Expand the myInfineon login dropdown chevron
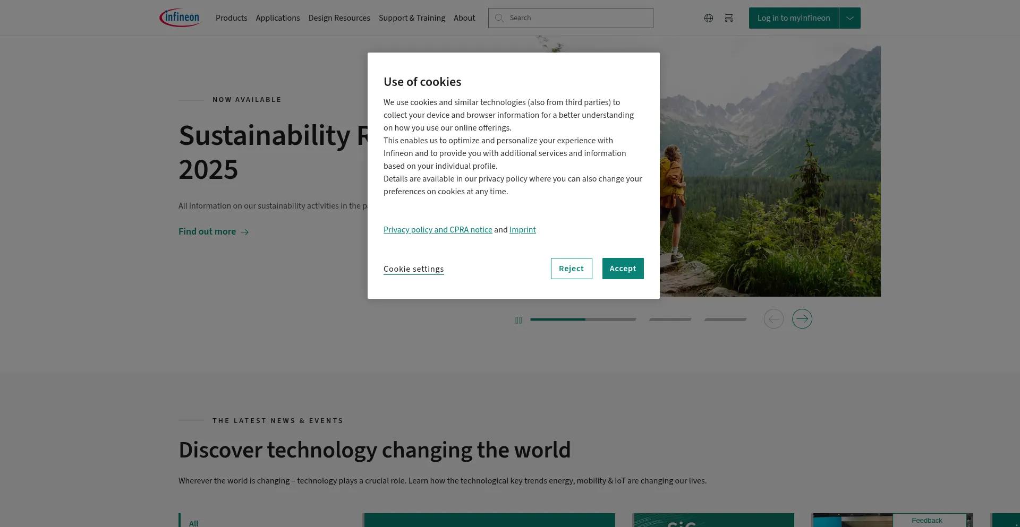 (x=849, y=18)
